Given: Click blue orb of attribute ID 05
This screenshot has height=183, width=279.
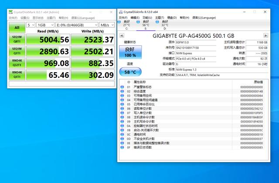Looking at the screenshot, I should pyautogui.click(x=122, y=104).
